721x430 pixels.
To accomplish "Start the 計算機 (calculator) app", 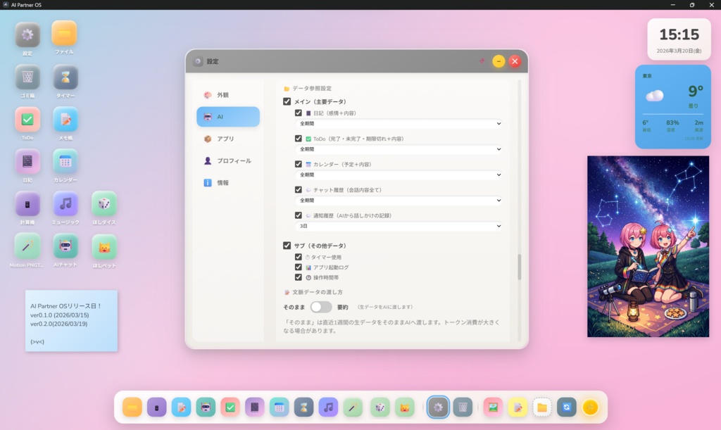I will pos(27,206).
